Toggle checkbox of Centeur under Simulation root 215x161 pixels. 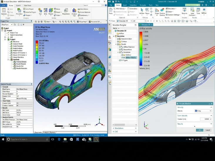(x=118, y=41)
